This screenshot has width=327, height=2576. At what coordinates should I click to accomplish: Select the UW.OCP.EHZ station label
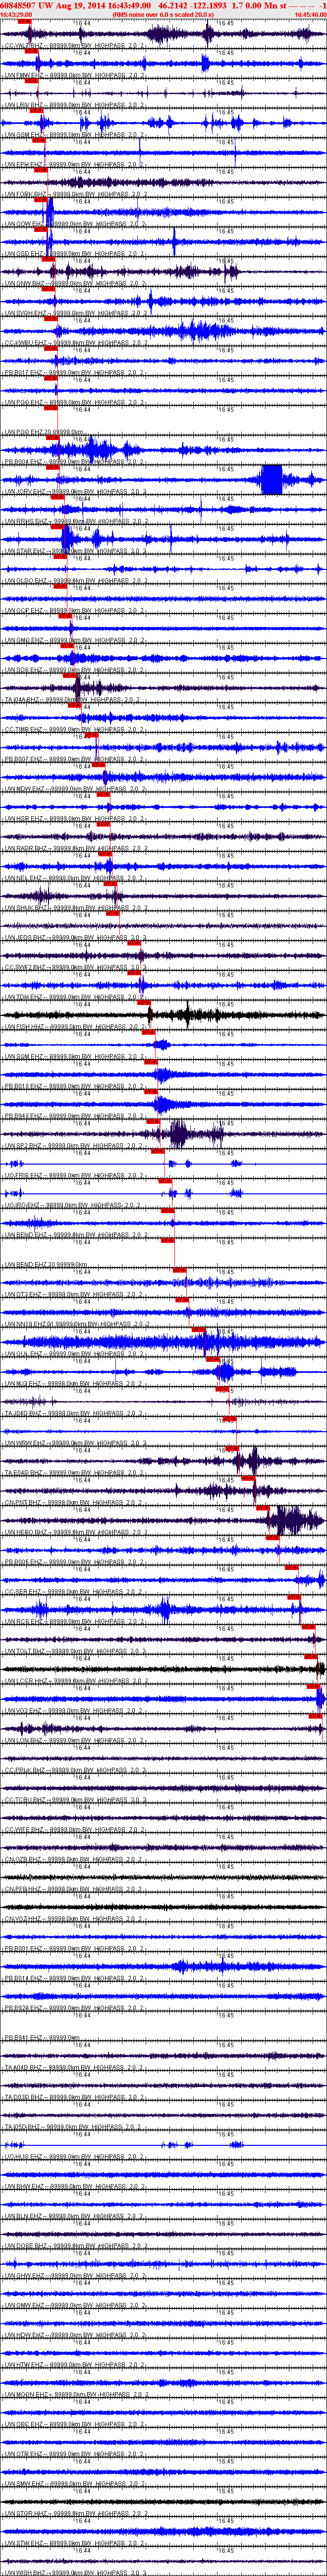[x=74, y=610]
